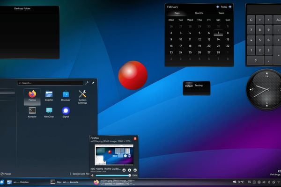281x187 pixels.
Task: Open the 9 °C weather widget in tray
Action: (238, 182)
